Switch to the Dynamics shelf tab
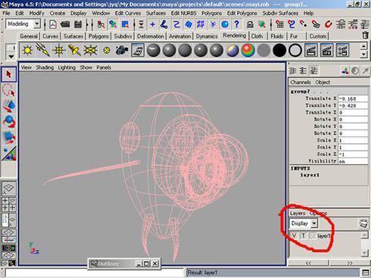This screenshot has height=278, width=371. coord(207,36)
